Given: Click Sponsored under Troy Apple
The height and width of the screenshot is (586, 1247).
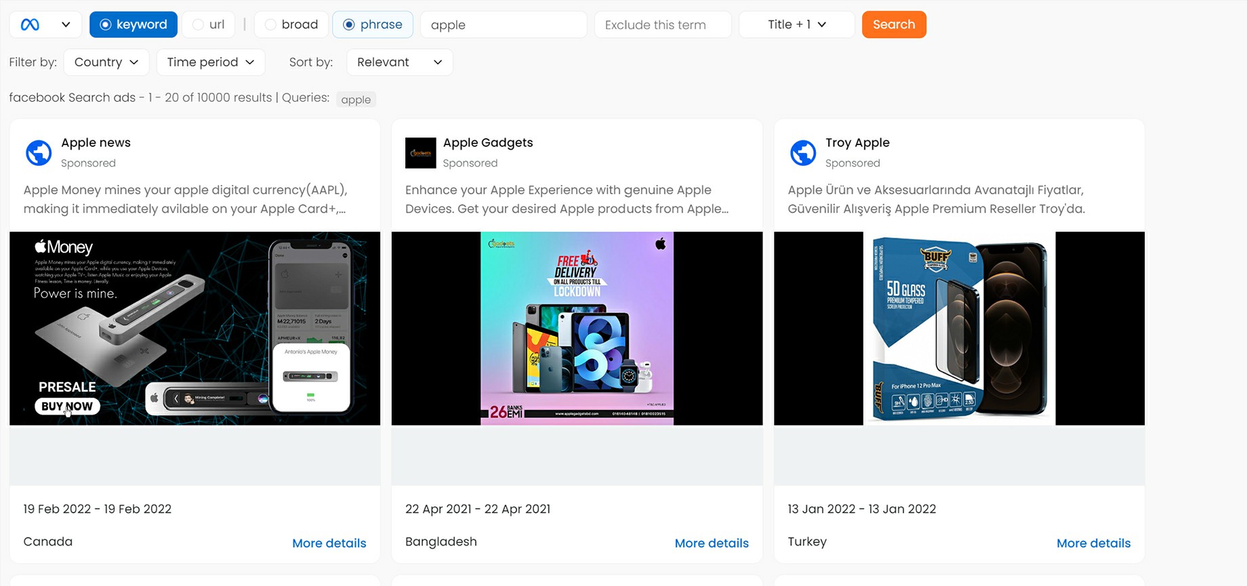Looking at the screenshot, I should point(853,163).
